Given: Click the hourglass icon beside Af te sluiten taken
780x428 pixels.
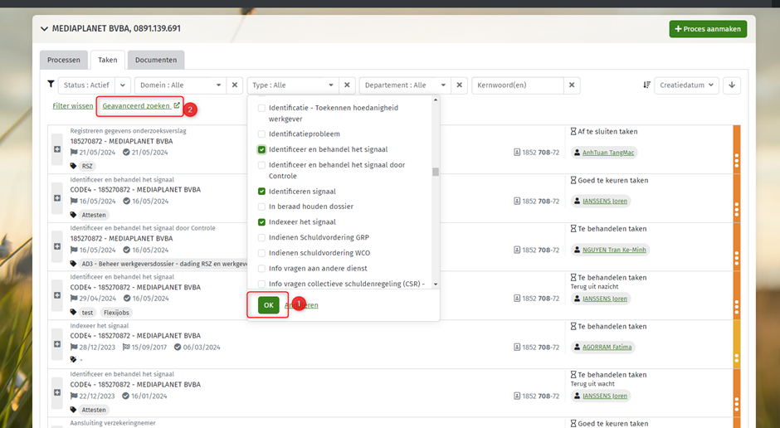Looking at the screenshot, I should pos(573,132).
